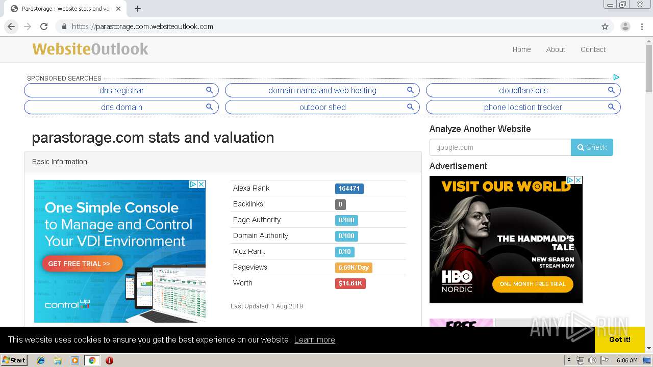Click magnifier icon in 'cloudflare dns' pill
Image resolution: width=653 pixels, height=367 pixels.
pos(611,90)
